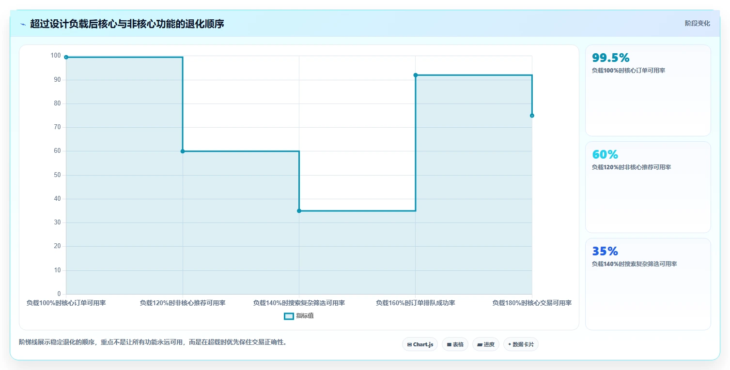Click the 指标值 legend color box
Viewport: 730px width, 370px height.
pos(289,316)
